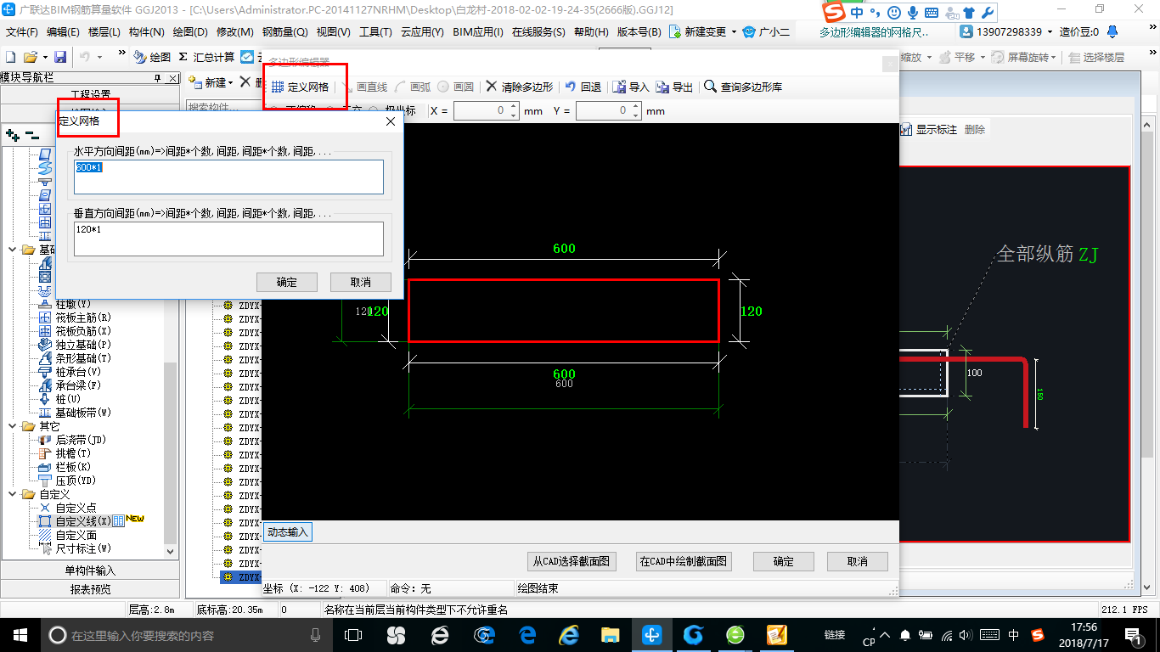Open the 钢筋量(Q) menu

[x=284, y=31]
